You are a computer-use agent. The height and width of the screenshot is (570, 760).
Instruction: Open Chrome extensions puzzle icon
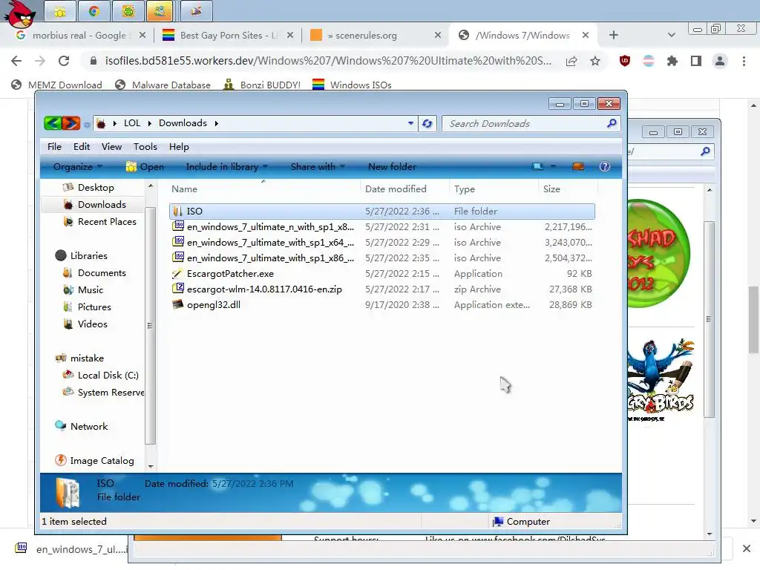[x=672, y=61]
